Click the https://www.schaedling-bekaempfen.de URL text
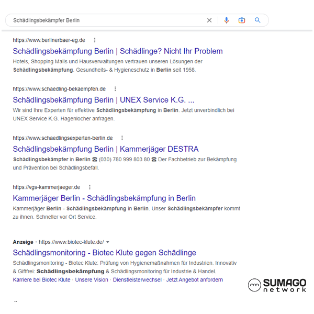Image resolution: width=314 pixels, height=314 pixels. 59,89
